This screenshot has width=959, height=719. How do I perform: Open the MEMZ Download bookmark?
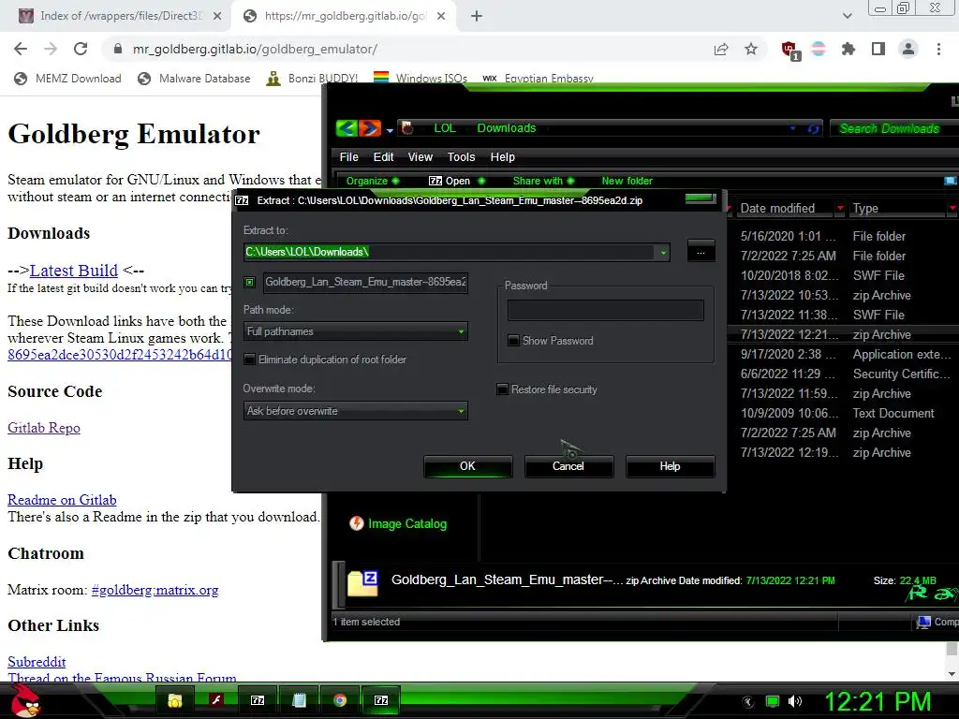pos(67,79)
